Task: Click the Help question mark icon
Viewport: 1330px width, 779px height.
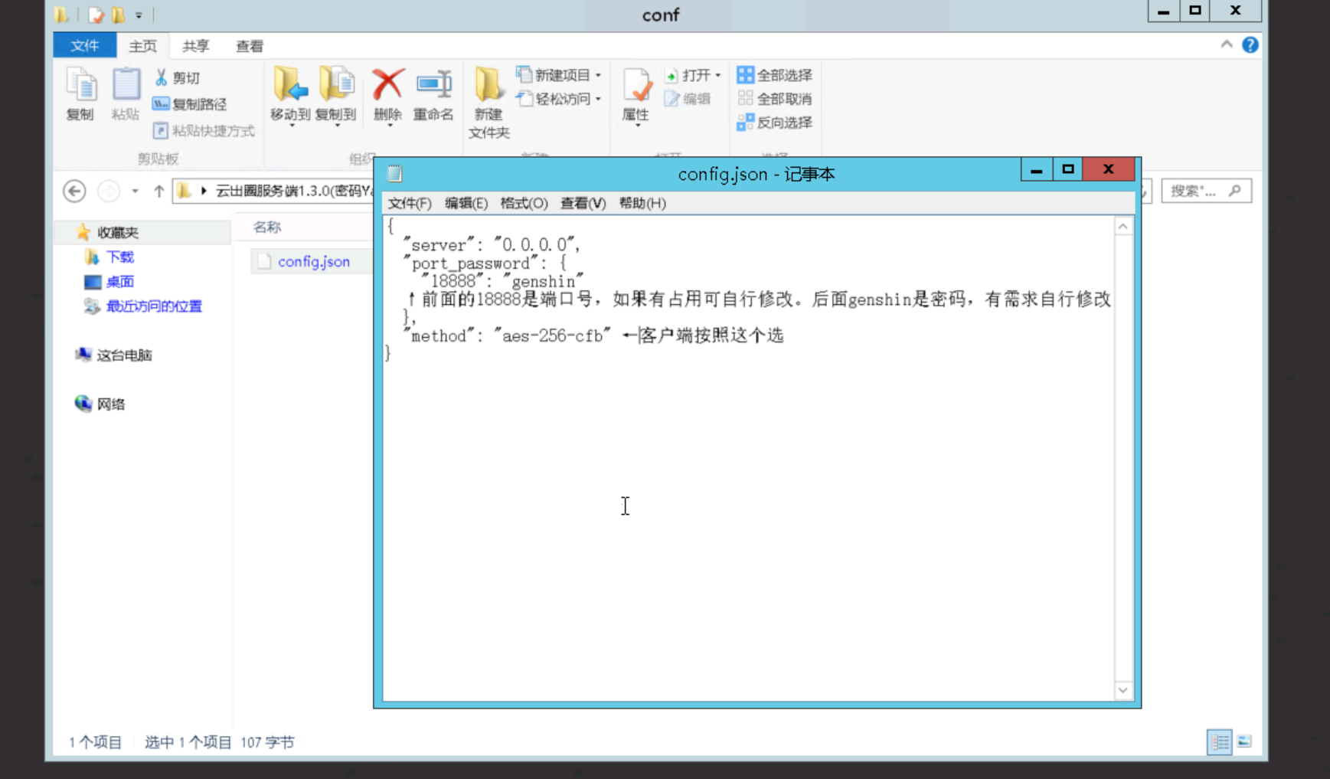Action: [x=1250, y=45]
